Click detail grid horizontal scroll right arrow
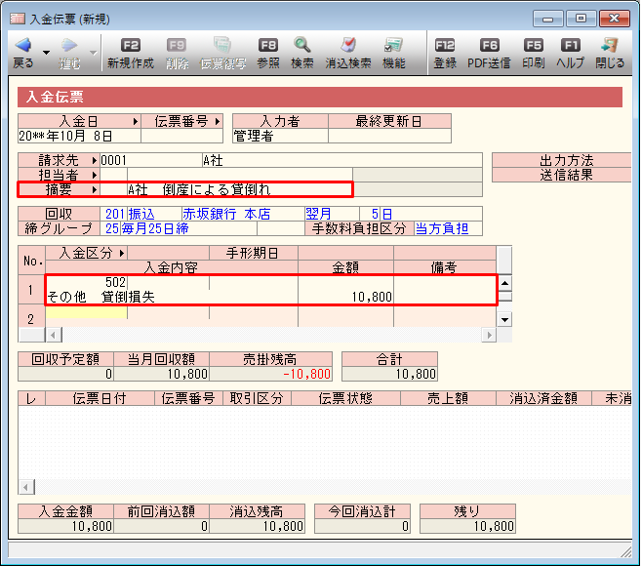 (489, 335)
